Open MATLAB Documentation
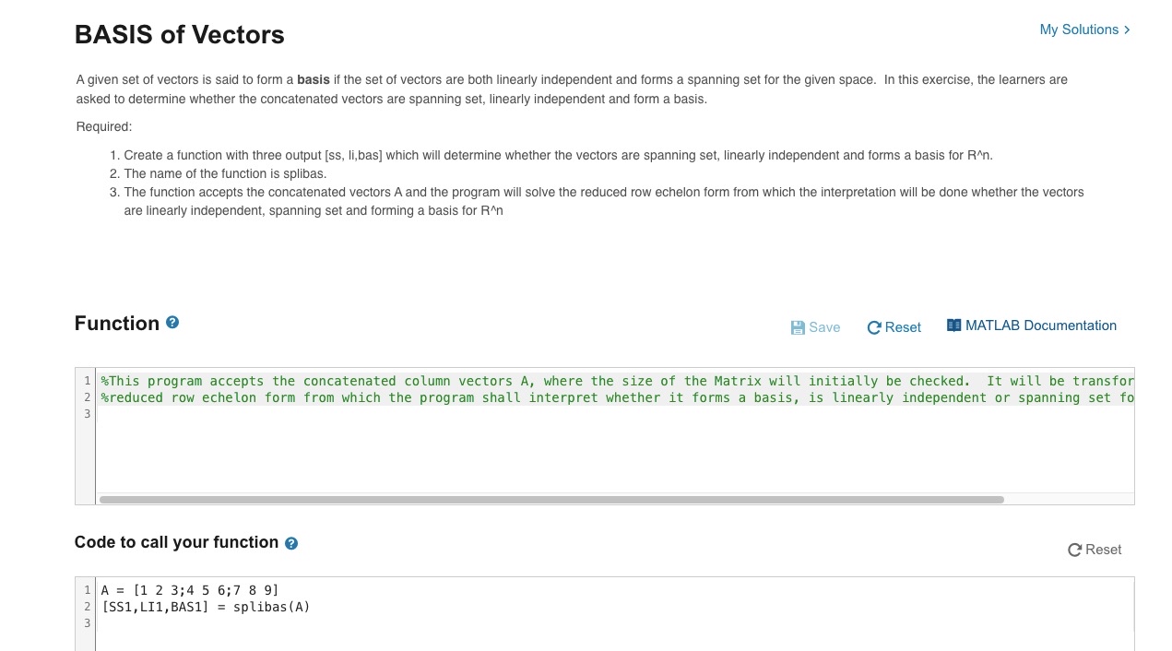The height and width of the screenshot is (651, 1172). [1032, 325]
